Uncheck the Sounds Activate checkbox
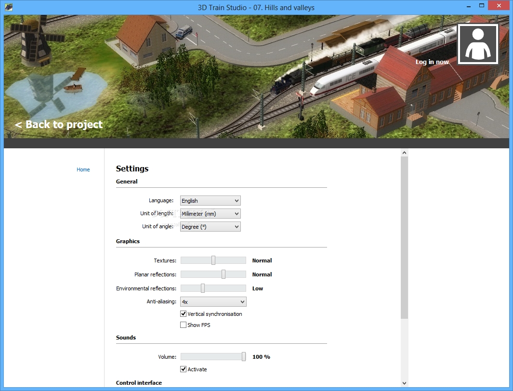Image resolution: width=513 pixels, height=391 pixels. 183,369
